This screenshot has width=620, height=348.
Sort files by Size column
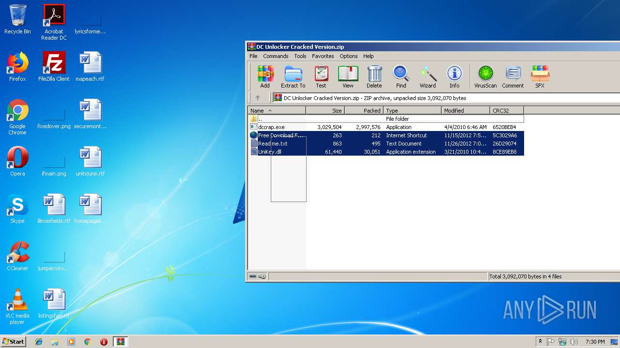pyautogui.click(x=325, y=111)
